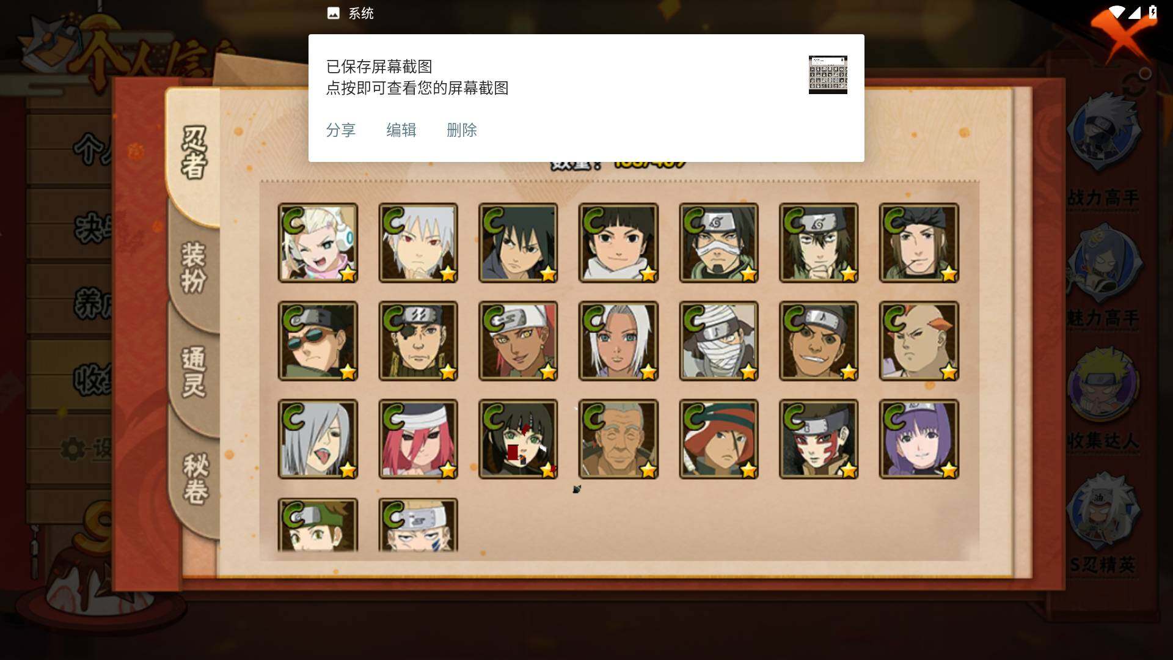Select the white-haired red-eyed ninja portrait
This screenshot has width=1173, height=660.
pos(418,243)
